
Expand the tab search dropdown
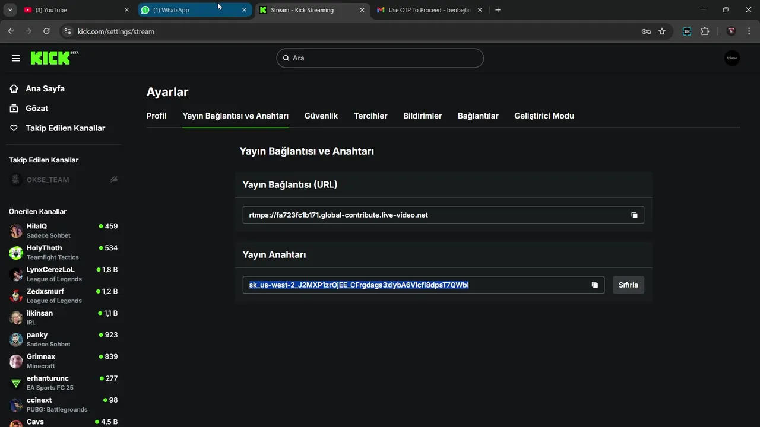(x=10, y=10)
